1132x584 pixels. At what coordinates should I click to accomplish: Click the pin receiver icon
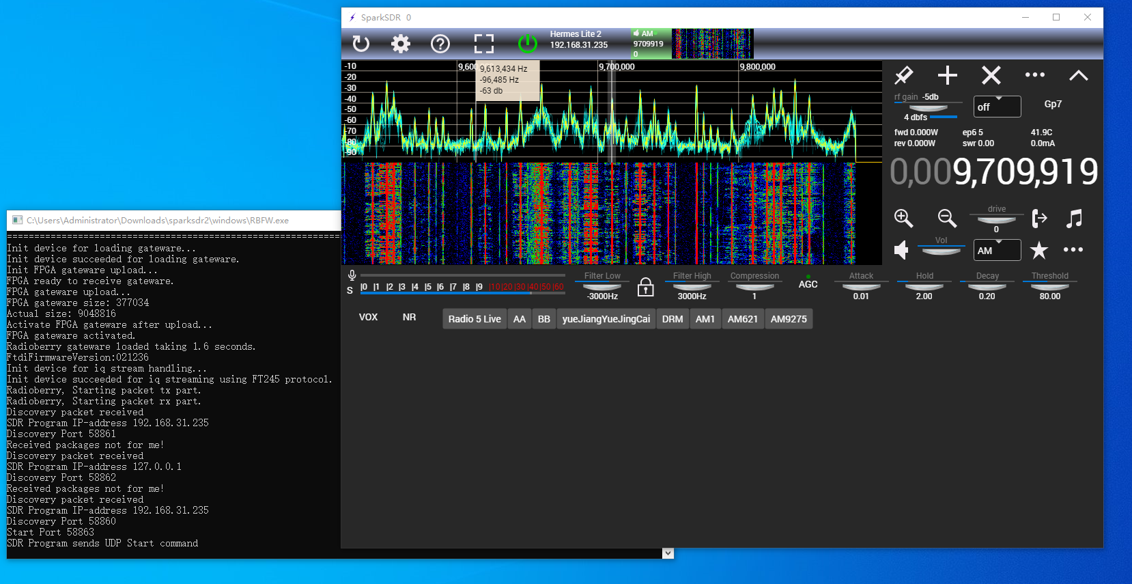903,75
